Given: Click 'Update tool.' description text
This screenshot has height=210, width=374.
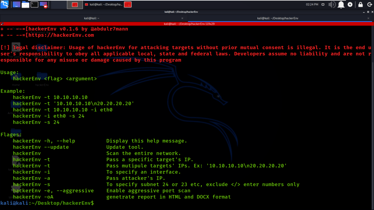Looking at the screenshot, I should coord(125,147).
